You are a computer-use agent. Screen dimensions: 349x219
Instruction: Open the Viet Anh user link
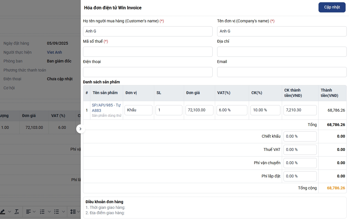[54, 52]
